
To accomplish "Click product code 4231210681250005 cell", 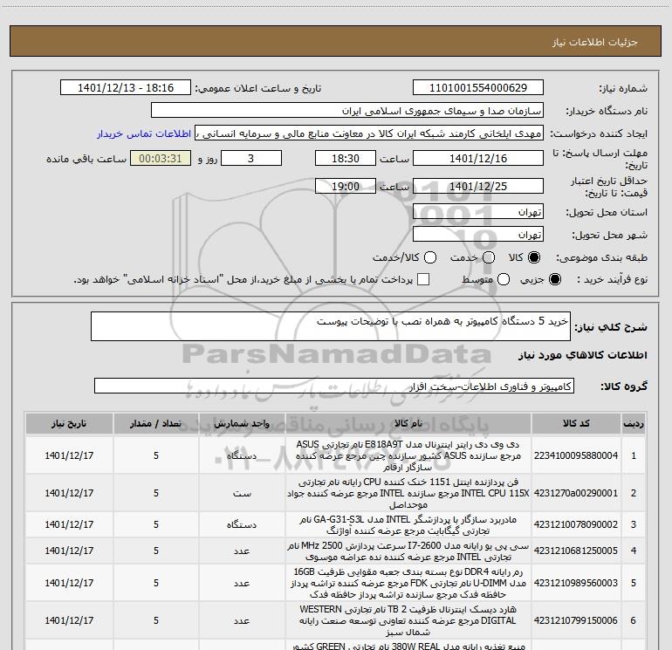I will coord(576,551).
